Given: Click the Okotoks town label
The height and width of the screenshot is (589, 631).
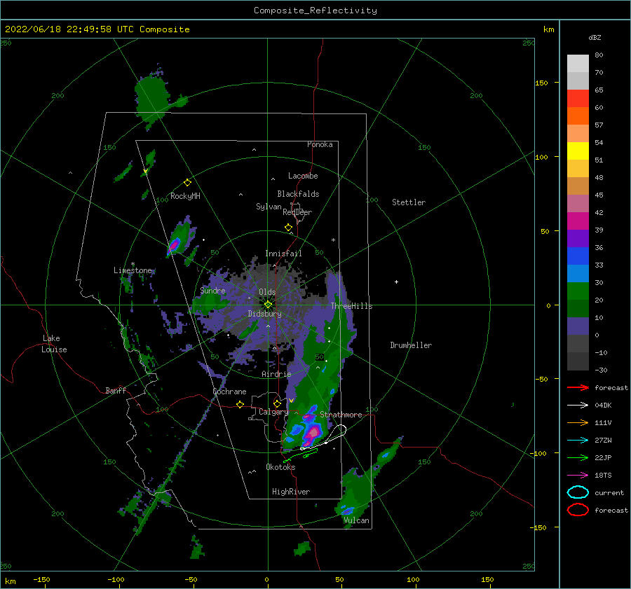Looking at the screenshot, I should pos(280,467).
